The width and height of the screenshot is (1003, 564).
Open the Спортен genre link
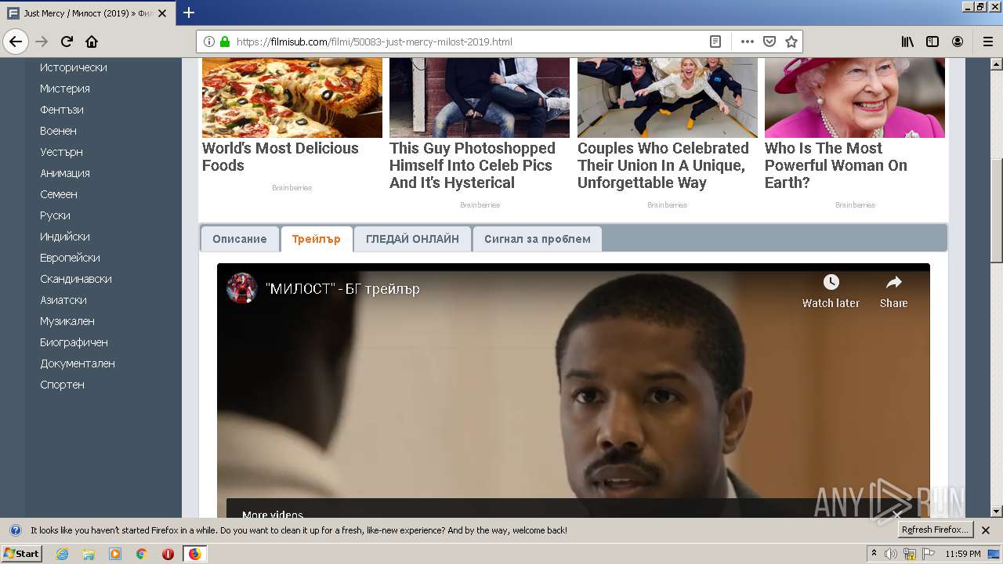coord(63,385)
